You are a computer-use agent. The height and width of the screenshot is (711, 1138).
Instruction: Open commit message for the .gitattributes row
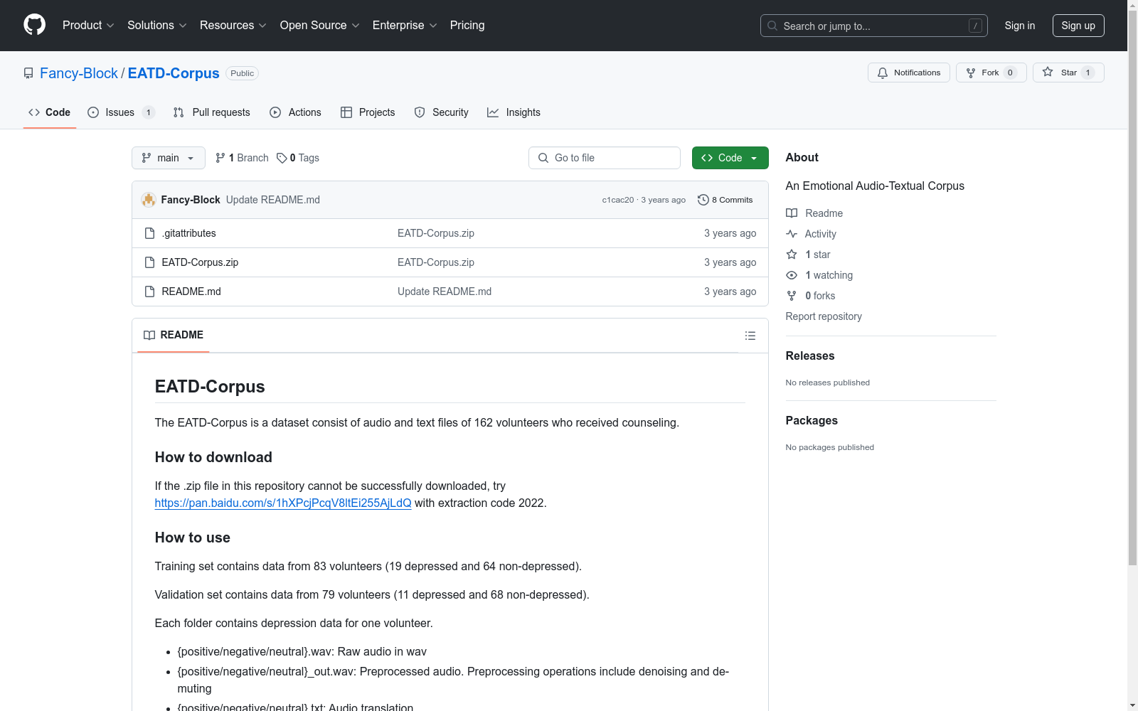pyautogui.click(x=436, y=233)
